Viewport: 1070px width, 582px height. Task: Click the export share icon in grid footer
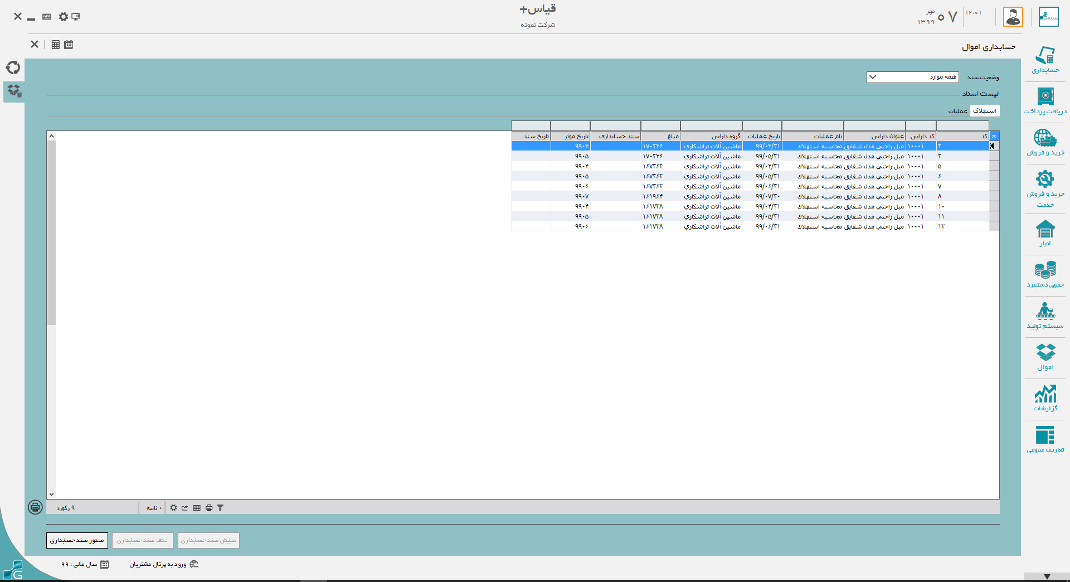185,508
